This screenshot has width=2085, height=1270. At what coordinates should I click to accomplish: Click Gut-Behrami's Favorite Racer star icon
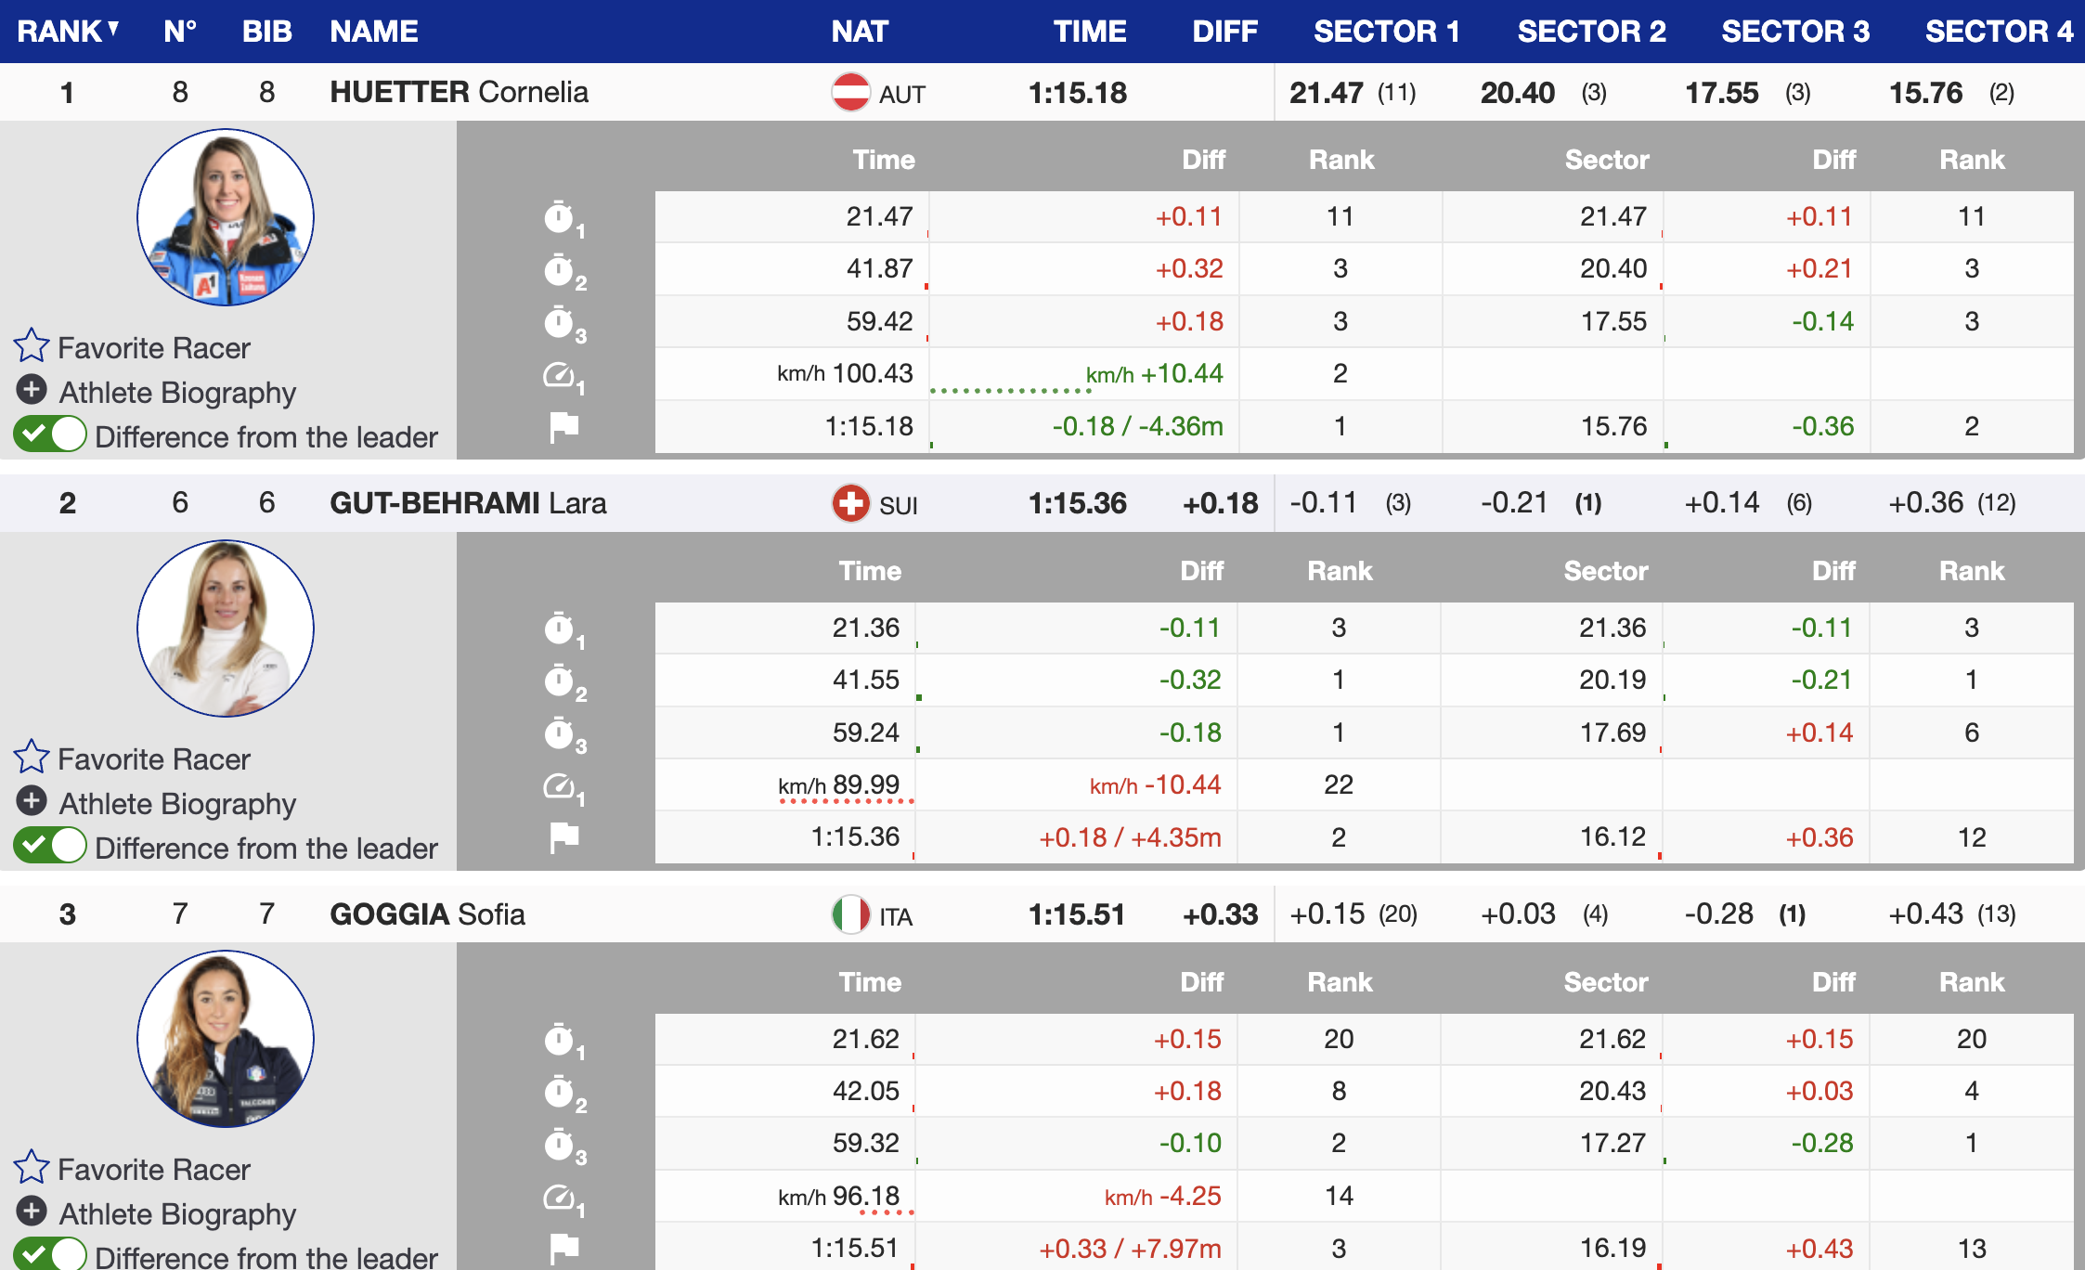pos(31,757)
